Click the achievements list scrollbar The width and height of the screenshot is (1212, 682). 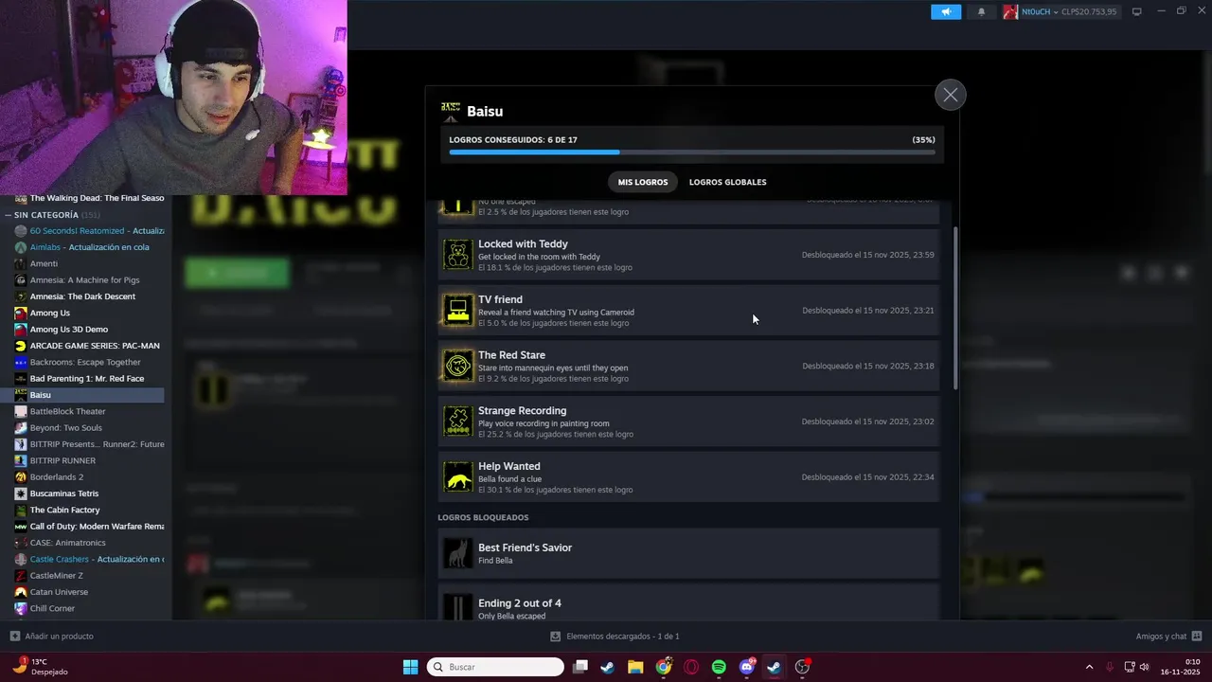[955, 308]
